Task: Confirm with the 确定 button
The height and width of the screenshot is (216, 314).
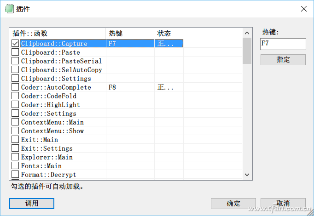Action: click(233, 204)
